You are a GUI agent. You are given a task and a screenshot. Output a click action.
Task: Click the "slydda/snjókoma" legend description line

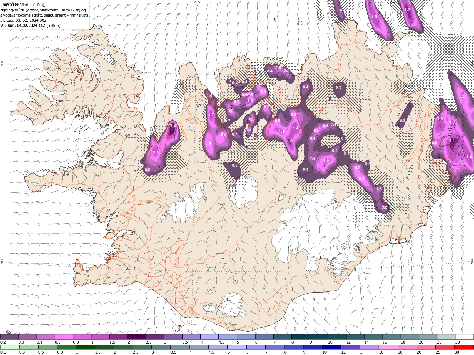click(44, 15)
